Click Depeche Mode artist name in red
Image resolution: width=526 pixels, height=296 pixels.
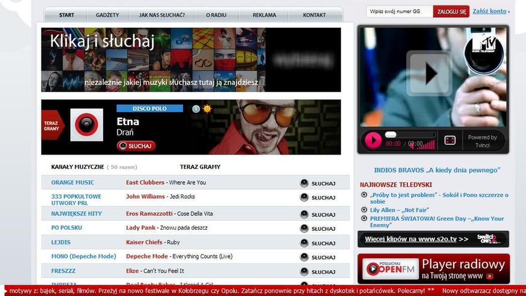pyautogui.click(x=147, y=256)
